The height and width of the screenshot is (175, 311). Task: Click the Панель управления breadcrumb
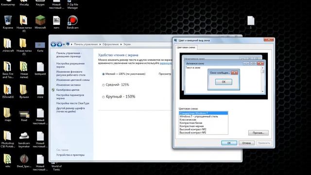click(86, 44)
